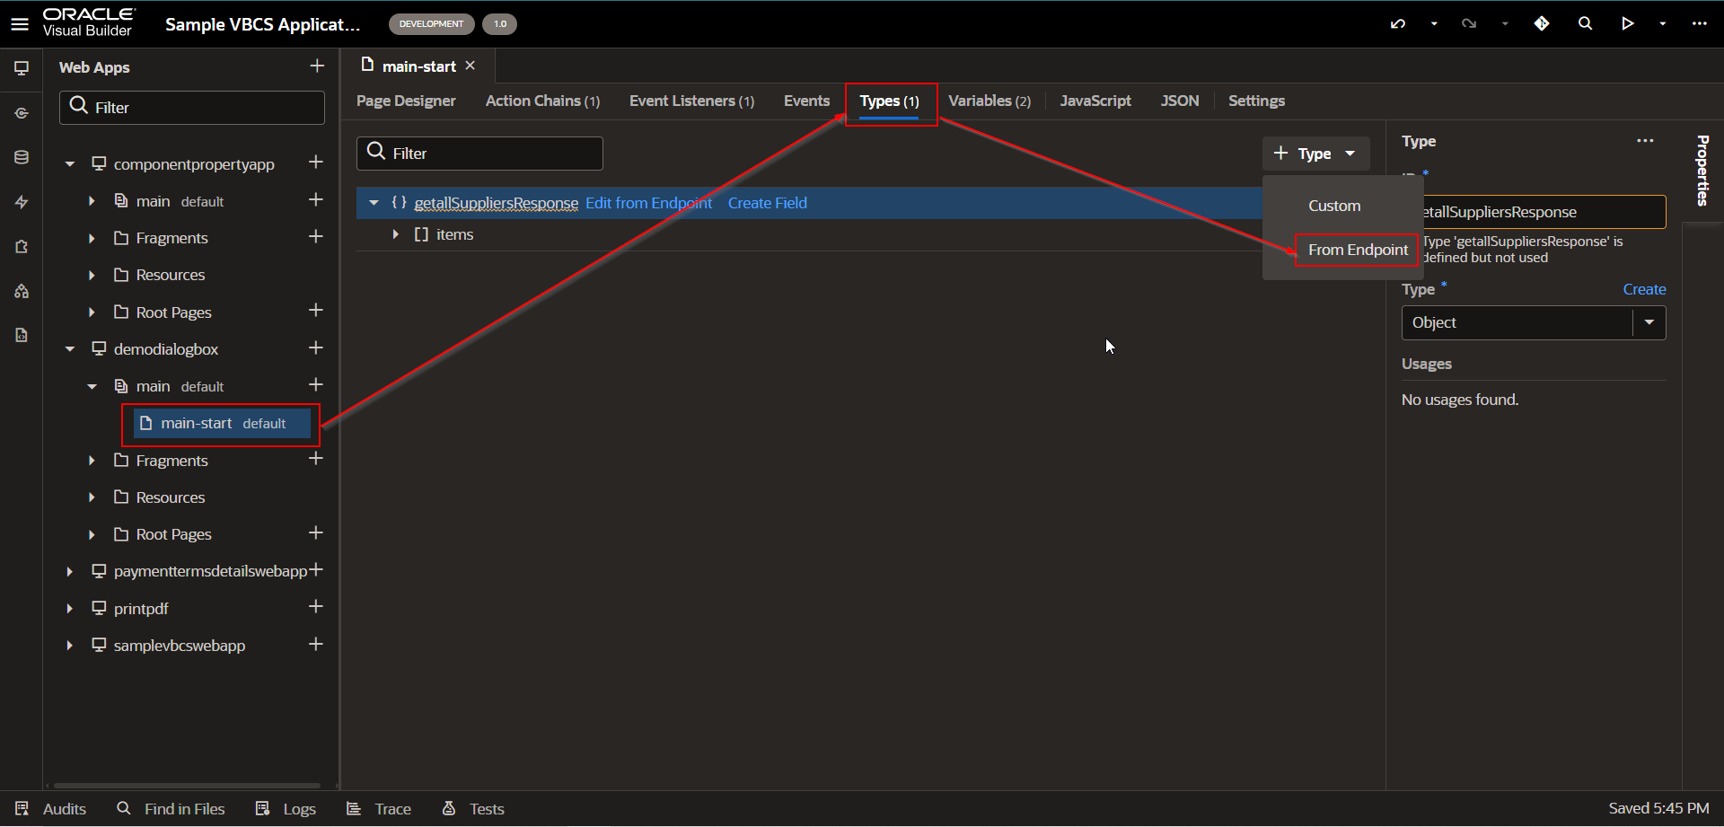Click the 1.0 version badge
This screenshot has height=827, width=1724.
(500, 24)
